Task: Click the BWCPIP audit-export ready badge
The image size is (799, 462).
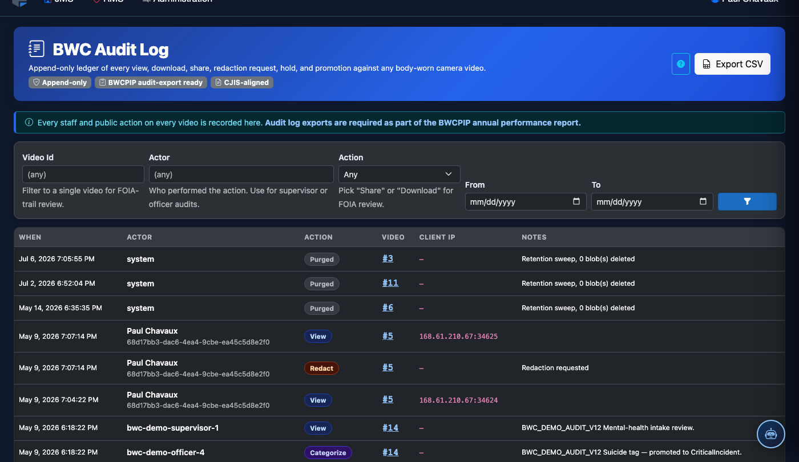Action: [x=151, y=83]
